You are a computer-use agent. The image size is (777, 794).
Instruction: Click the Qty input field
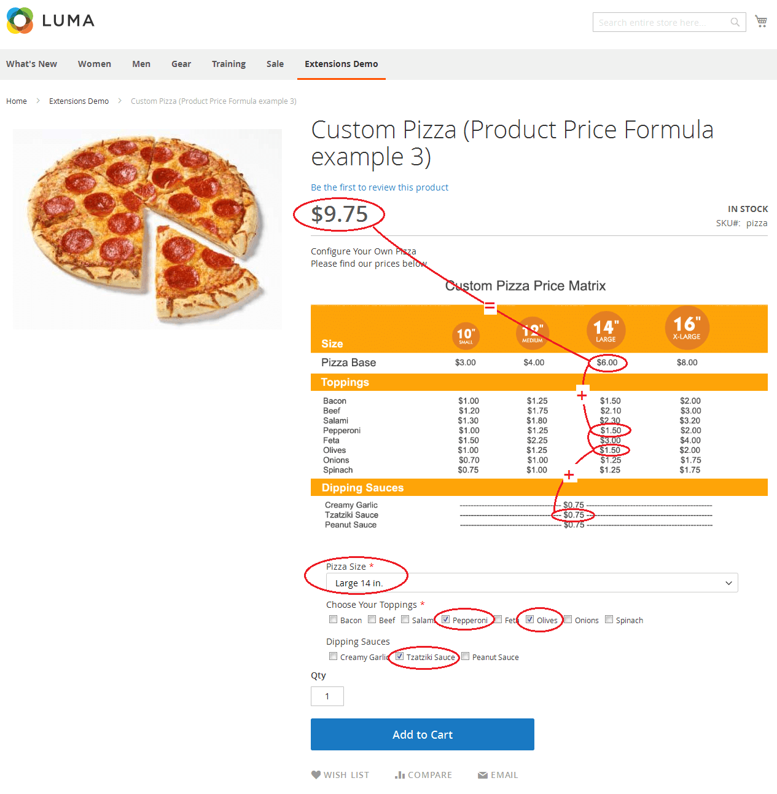[x=327, y=696]
